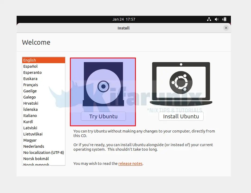Click the disc spindle center of the Try Ubuntu icon
Viewport: 251px width, 193px height.
[x=103, y=86]
